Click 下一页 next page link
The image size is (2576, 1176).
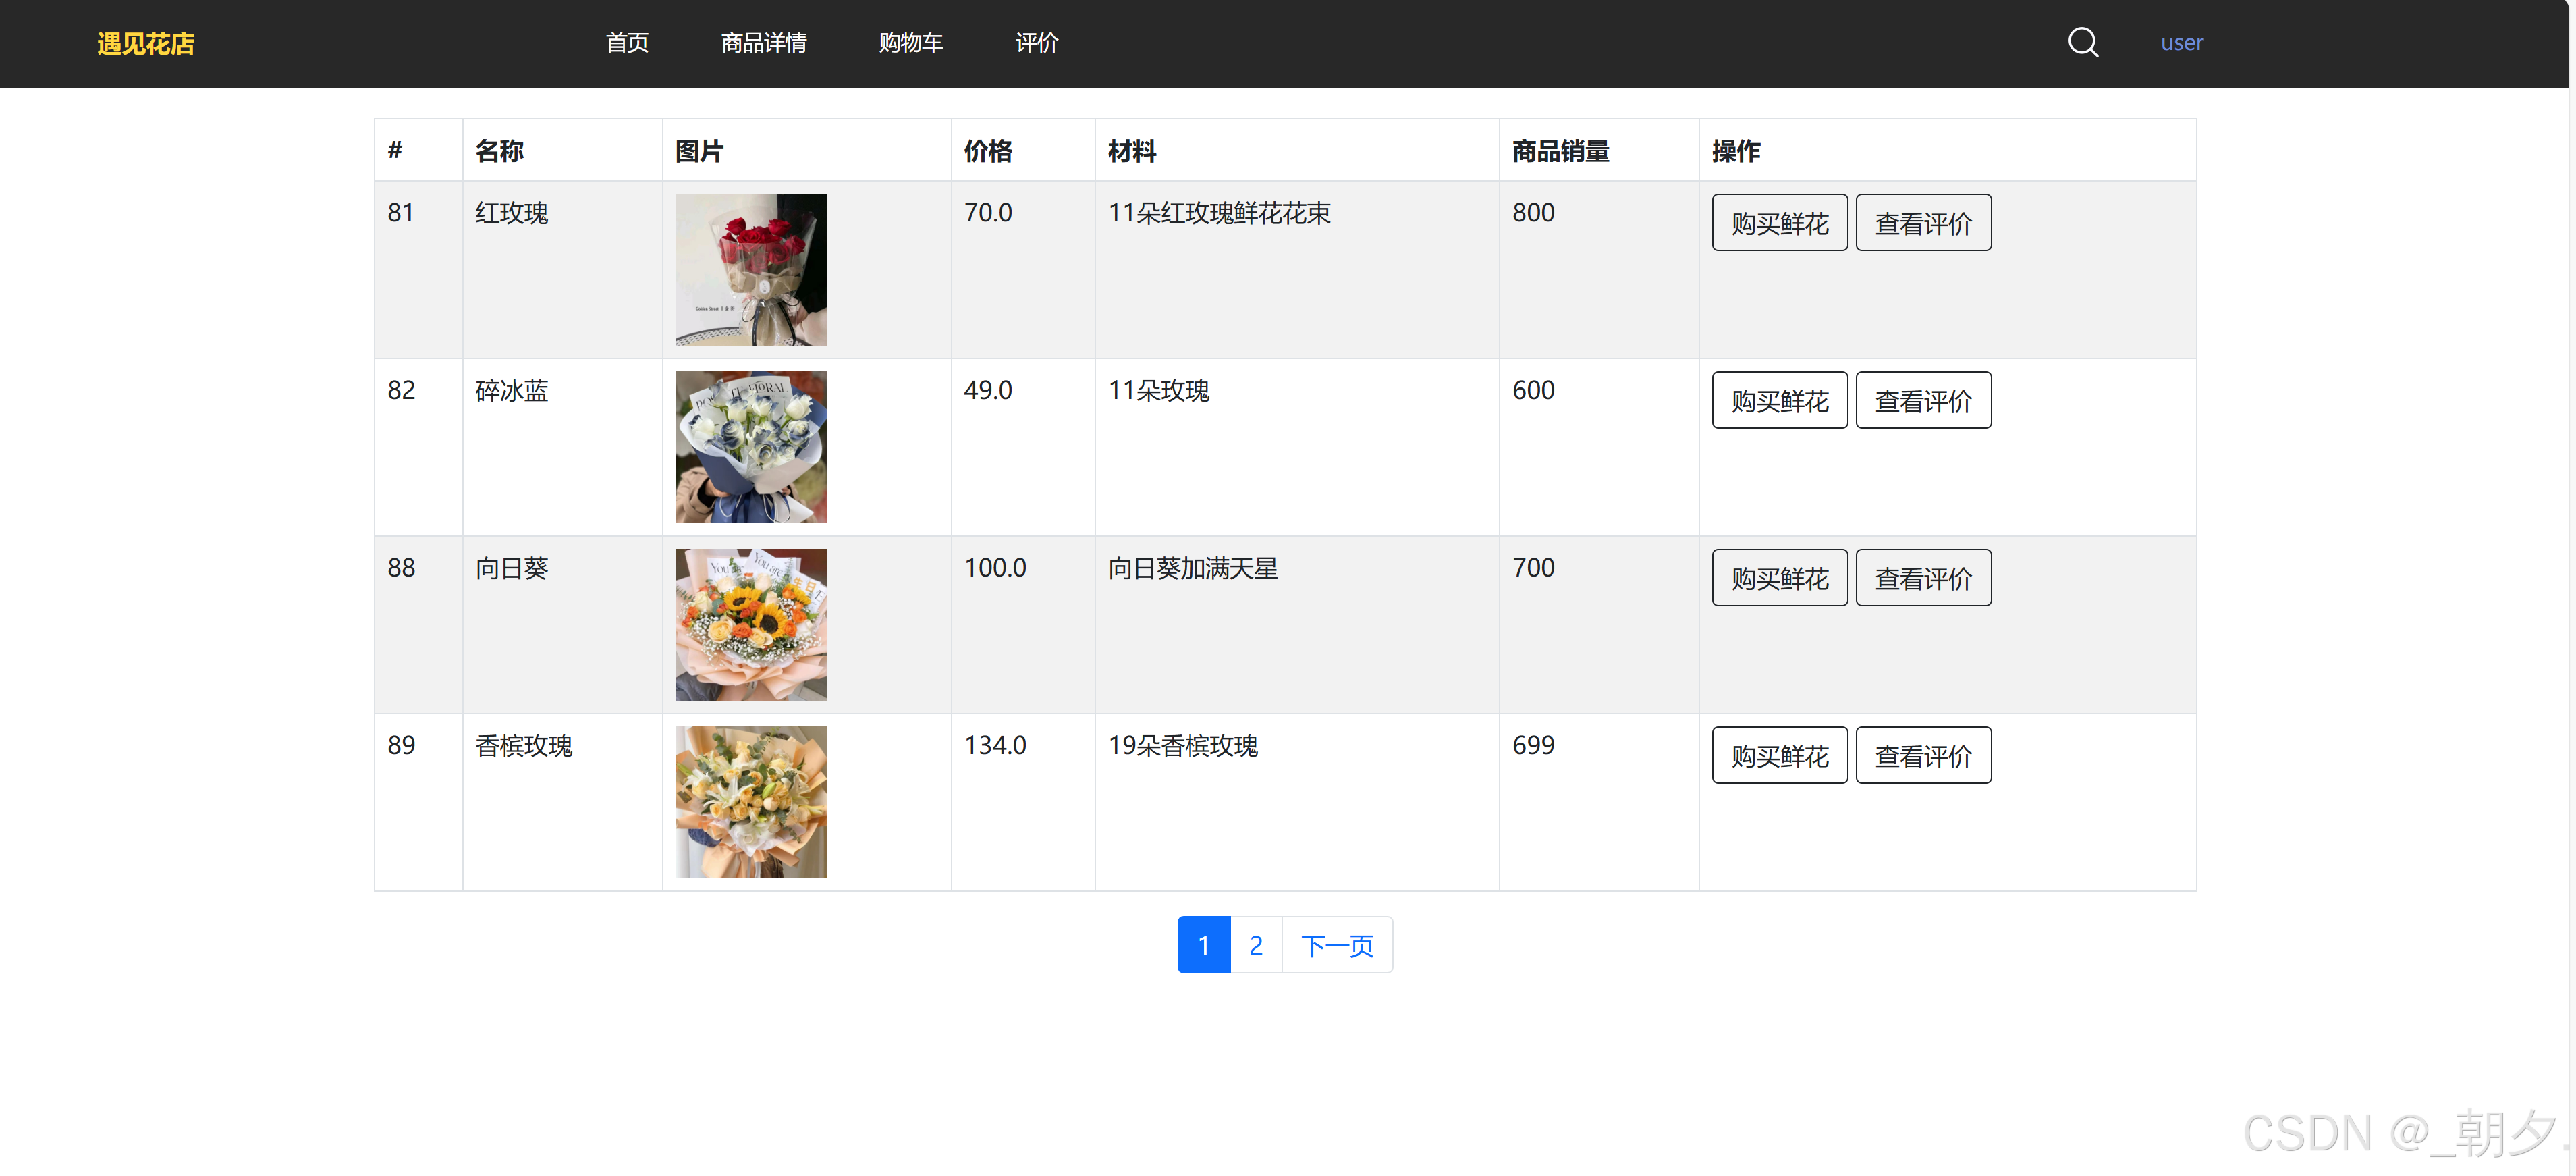[1337, 945]
